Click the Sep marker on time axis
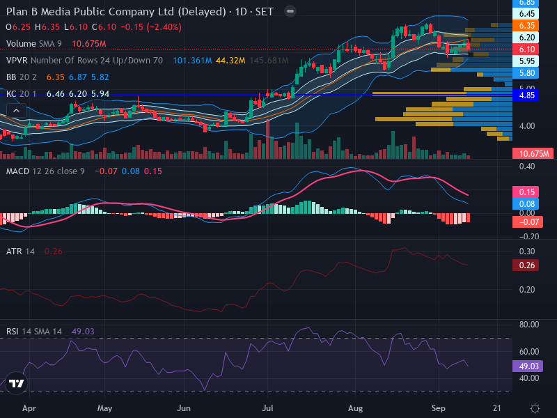Screen dimensions: 557x418 439,408
